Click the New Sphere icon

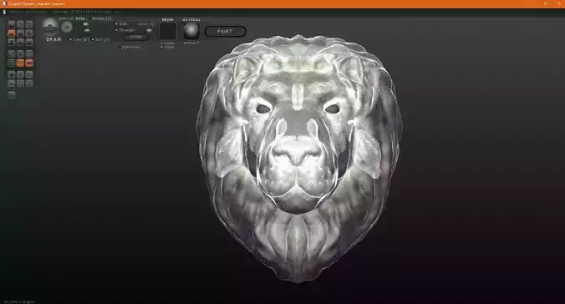(11, 74)
